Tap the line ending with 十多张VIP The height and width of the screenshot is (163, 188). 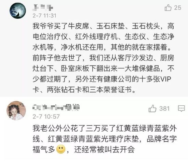click(102, 79)
